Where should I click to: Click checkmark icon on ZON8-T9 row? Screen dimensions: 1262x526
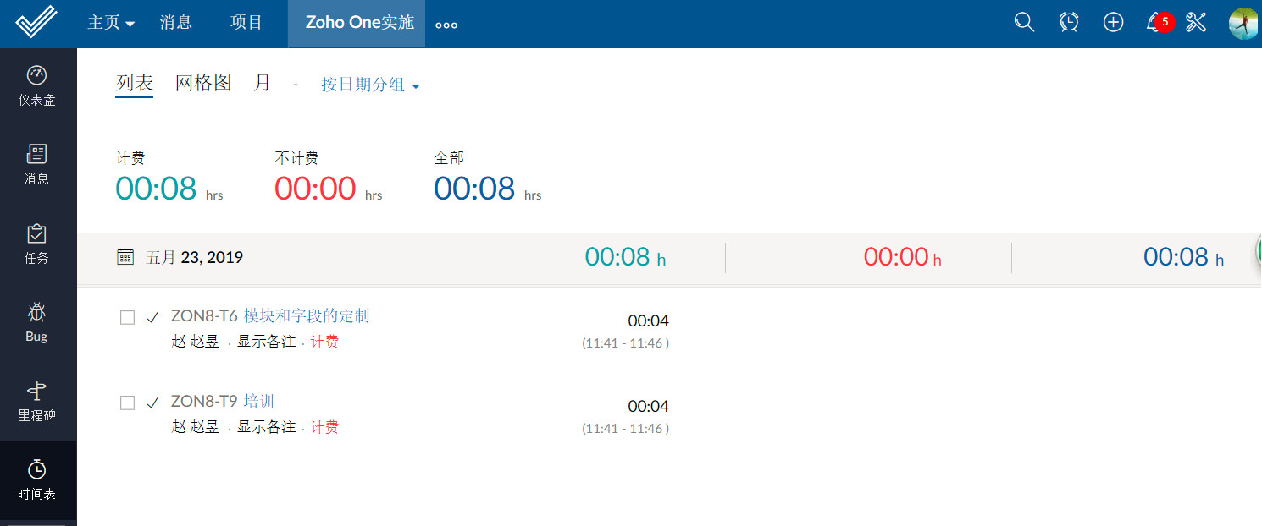[x=152, y=403]
